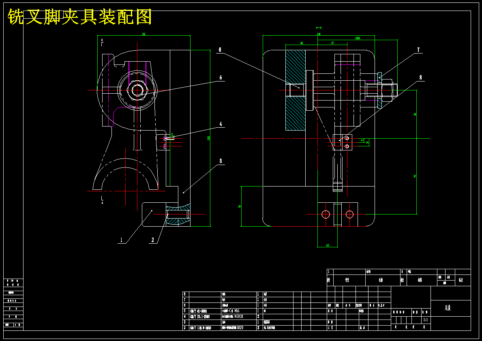
Task: Click the parts list cell containing 10X28
Action: coord(239,328)
